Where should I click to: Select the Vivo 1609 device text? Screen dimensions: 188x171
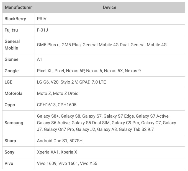(47, 164)
